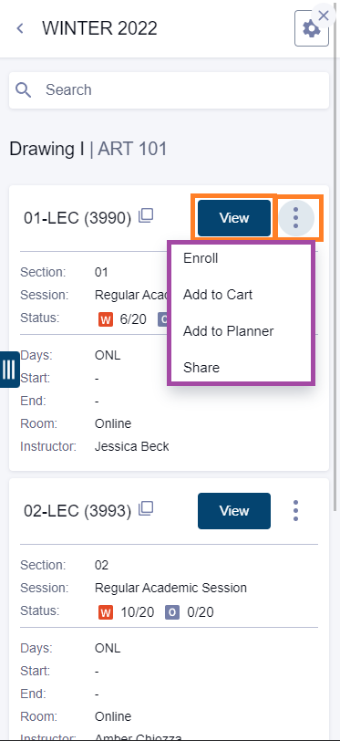Focus the Search input field
Image resolution: width=340 pixels, height=741 pixels.
(169, 89)
